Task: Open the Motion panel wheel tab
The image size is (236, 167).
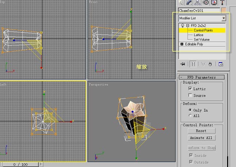Action: tap(206, 3)
